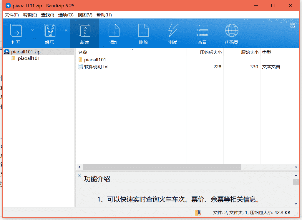Screen dimensions: 302x220
Task: Click the preview pane scroll down arrow
Action: coord(296,204)
